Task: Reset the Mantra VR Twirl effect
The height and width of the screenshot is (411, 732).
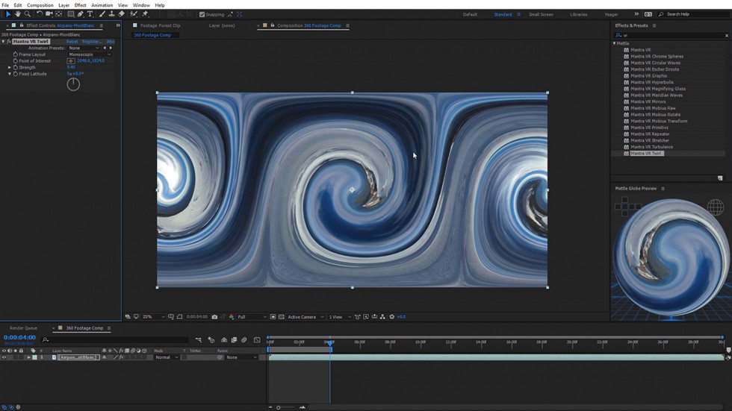Action: pos(72,42)
